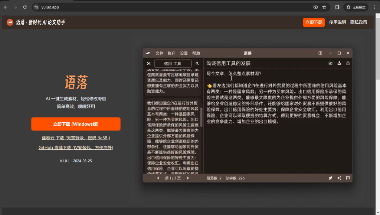Screen dimensions: 380x215
Task: Go to previous material page arrow
Action: pos(158,178)
